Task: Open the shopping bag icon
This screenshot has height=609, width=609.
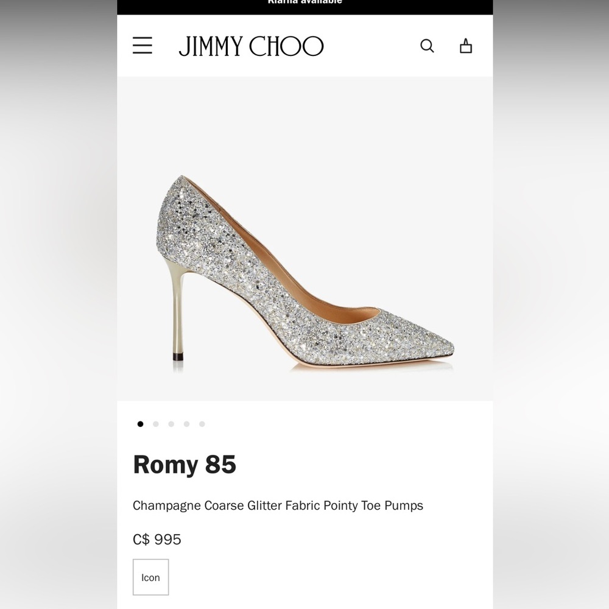Action: coord(466,46)
